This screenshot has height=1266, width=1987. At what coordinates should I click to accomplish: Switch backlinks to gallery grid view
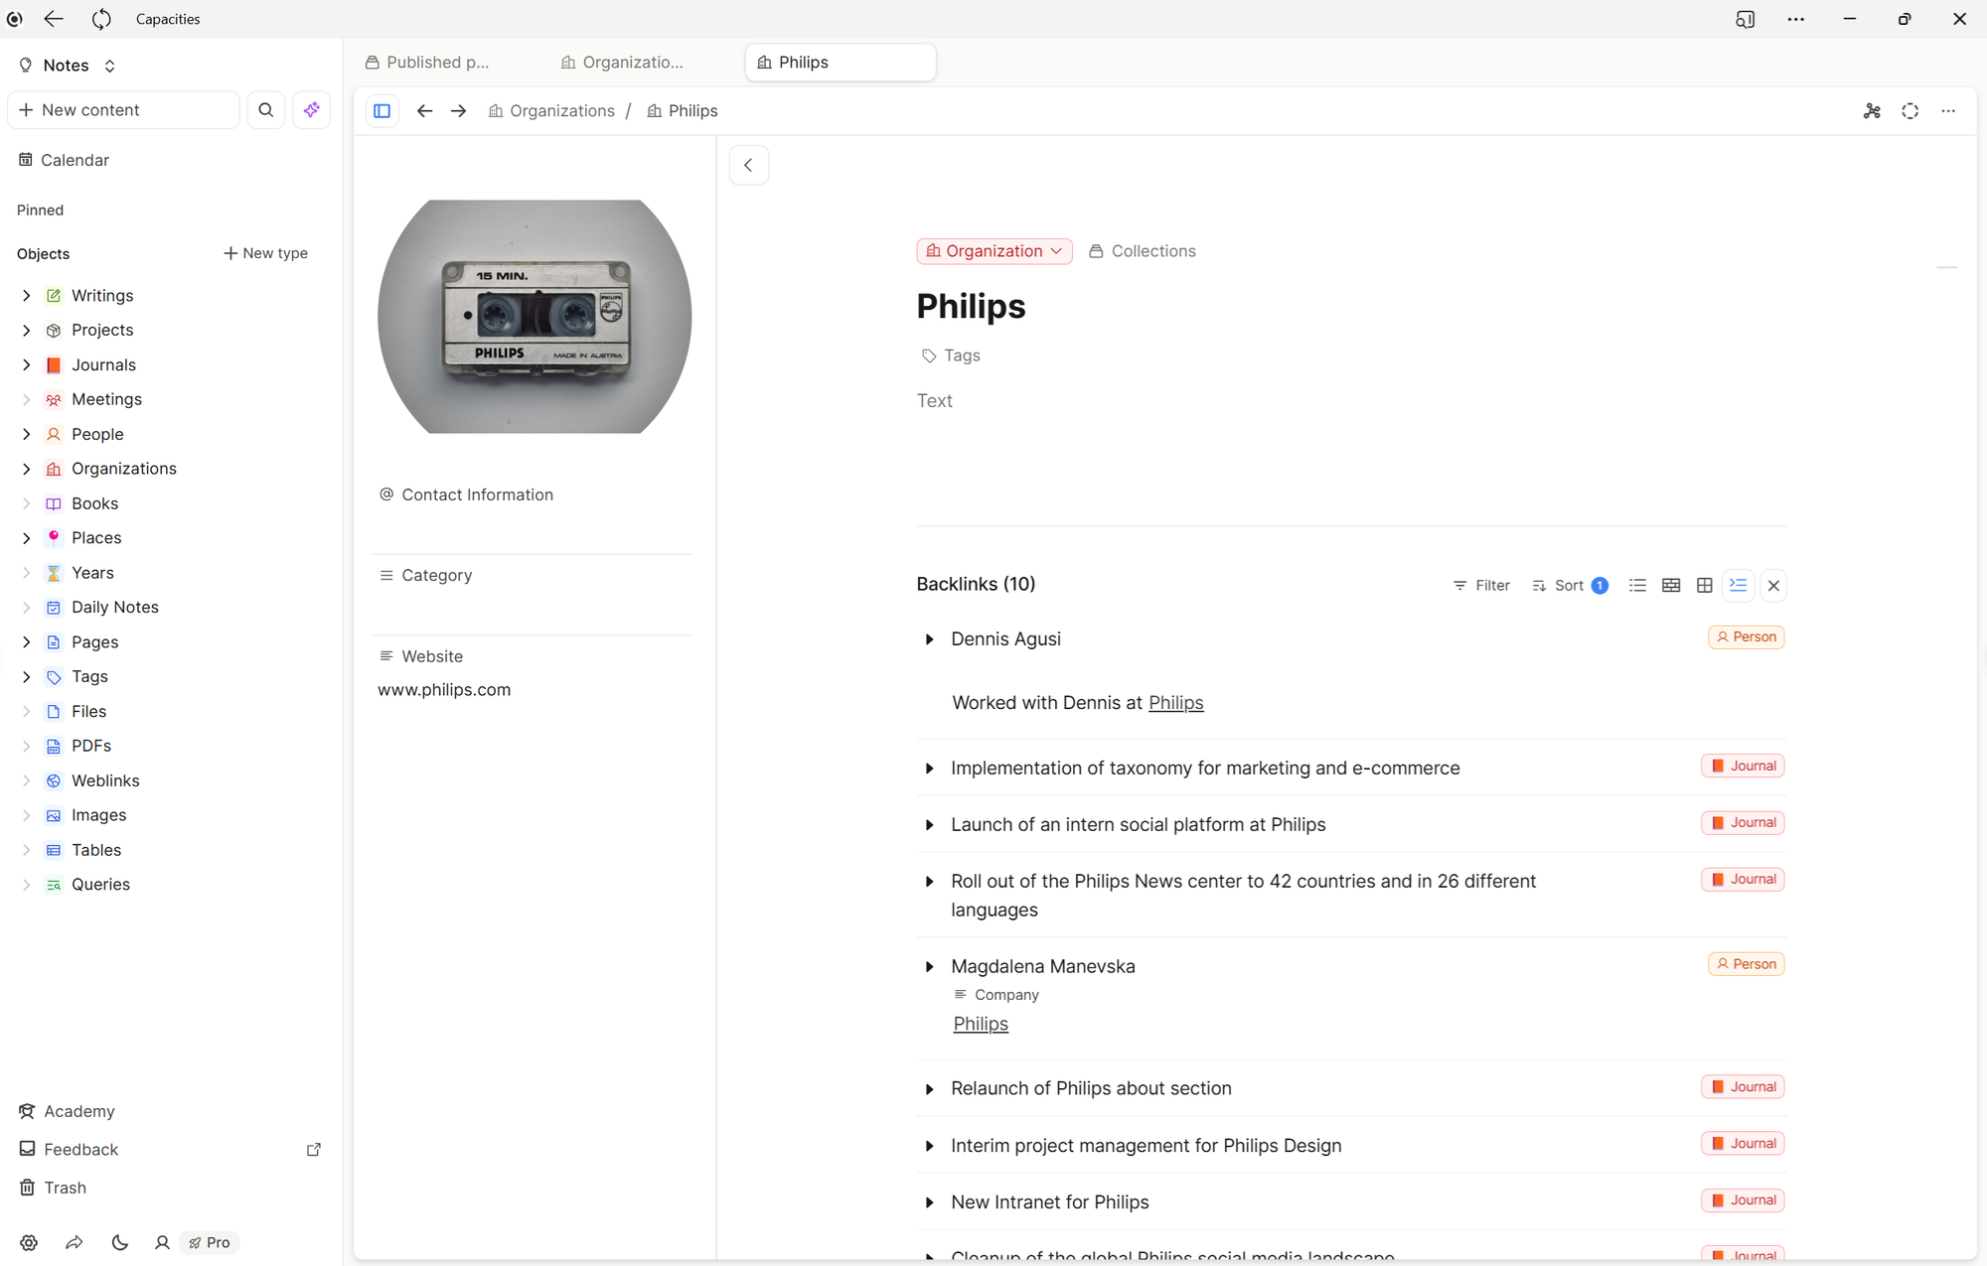pos(1705,586)
